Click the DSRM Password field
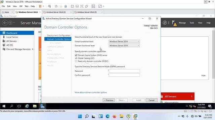This screenshot has height=120, width=215. pyautogui.click(x=124, y=71)
